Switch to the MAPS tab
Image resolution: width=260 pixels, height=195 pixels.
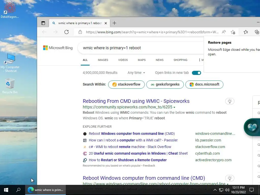click(x=142, y=60)
